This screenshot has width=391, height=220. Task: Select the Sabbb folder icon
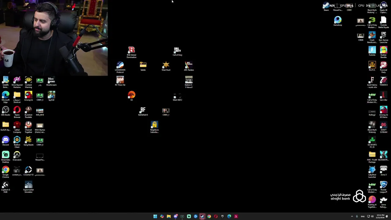tap(143, 66)
